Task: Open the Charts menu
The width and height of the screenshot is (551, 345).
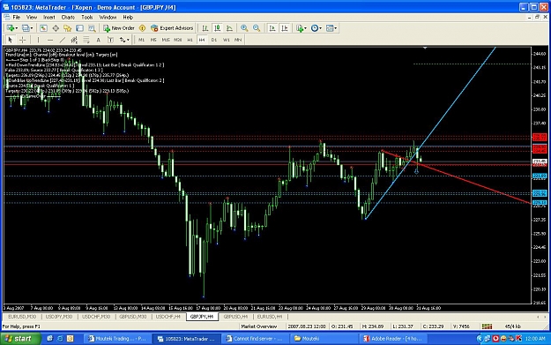Action: pyautogui.click(x=68, y=18)
